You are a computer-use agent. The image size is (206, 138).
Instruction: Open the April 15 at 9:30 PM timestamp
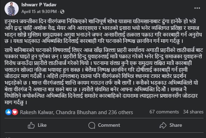coord(39,12)
